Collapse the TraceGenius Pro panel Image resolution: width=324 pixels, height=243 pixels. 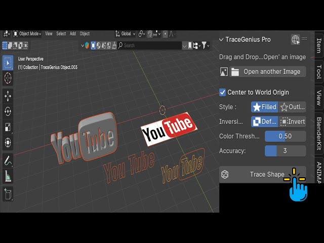click(221, 39)
